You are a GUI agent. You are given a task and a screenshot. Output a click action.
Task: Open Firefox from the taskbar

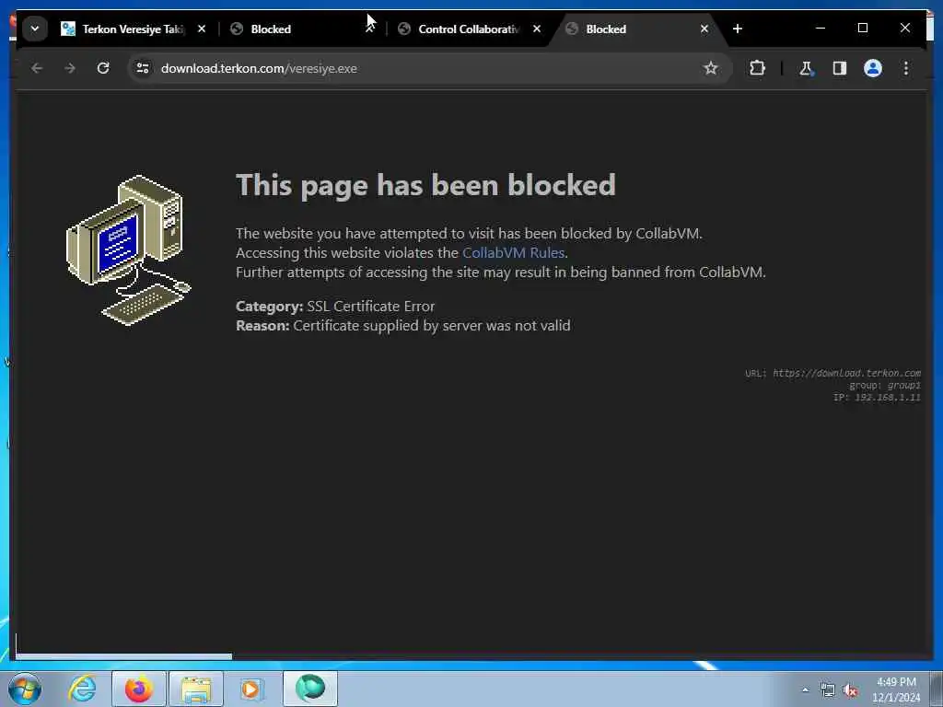138,689
